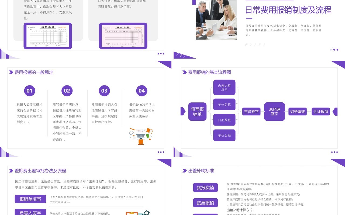
Task: Click the chevron beside 费用报销的一般规定
Action: (11, 72)
